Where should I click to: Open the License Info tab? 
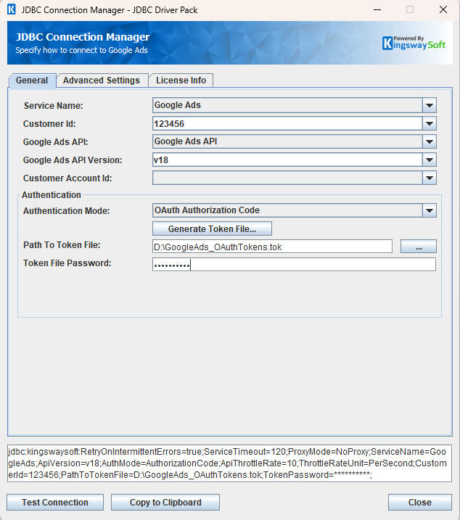tap(181, 81)
